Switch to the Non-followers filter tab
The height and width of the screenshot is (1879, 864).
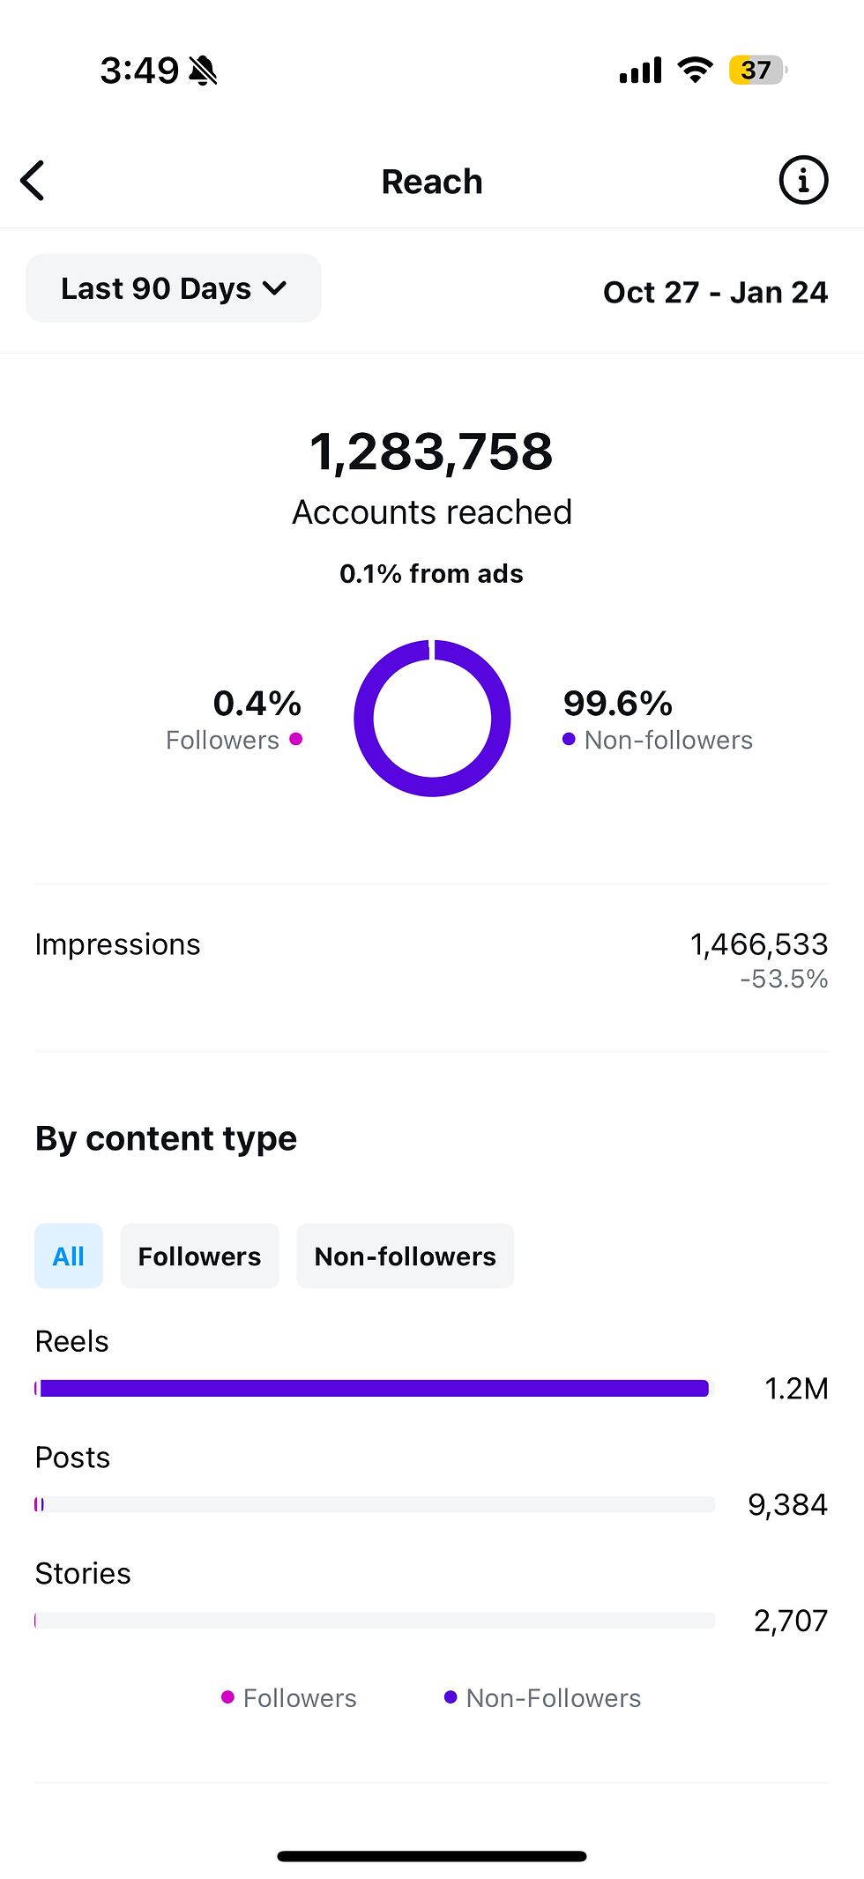pos(405,1256)
